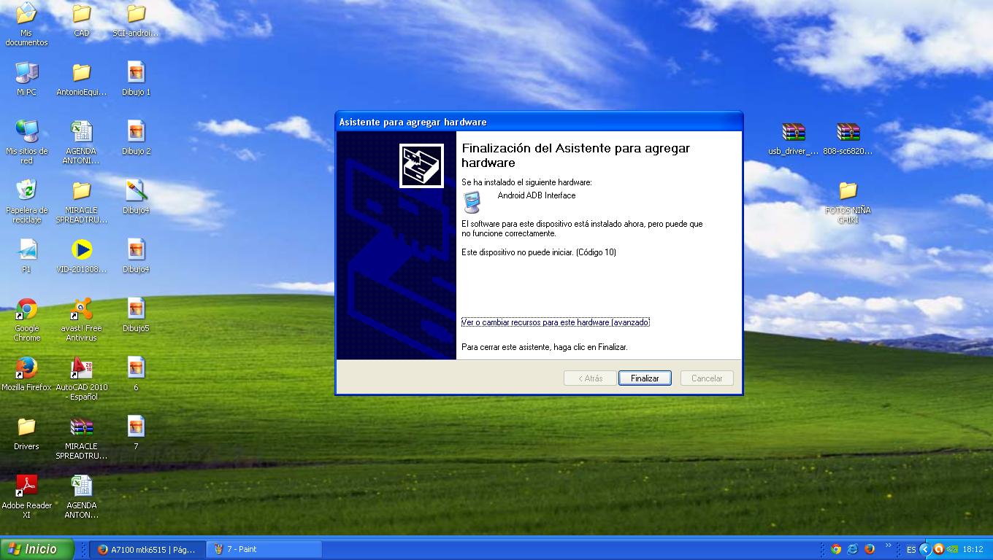Click the Finalizar button in the wizard
Screen dimensions: 993x560
point(645,378)
